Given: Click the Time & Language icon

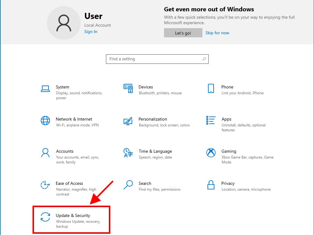Looking at the screenshot, I should click(128, 153).
